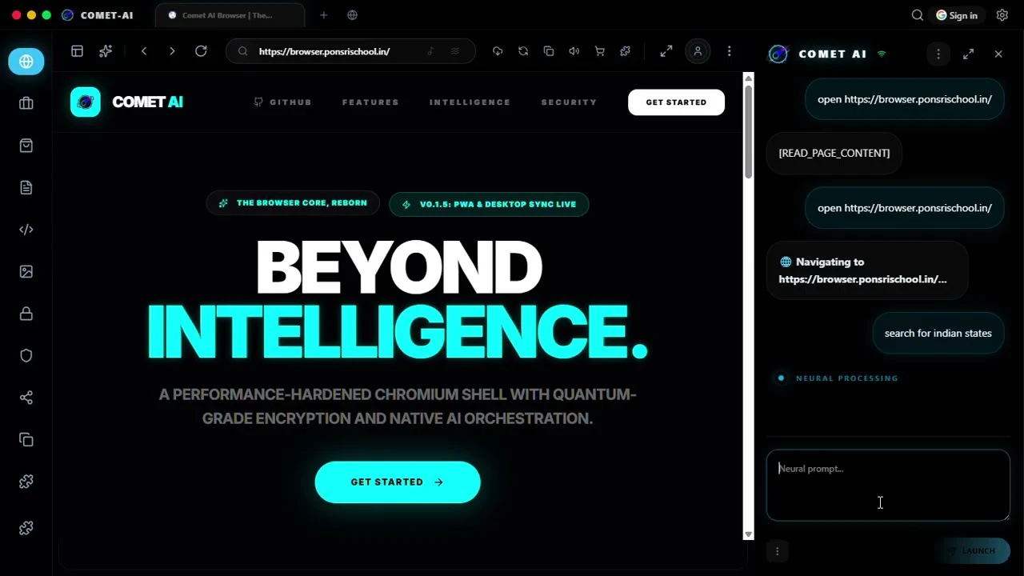
Task: Click the sparkles AI icon in toolbar
Action: click(x=106, y=51)
